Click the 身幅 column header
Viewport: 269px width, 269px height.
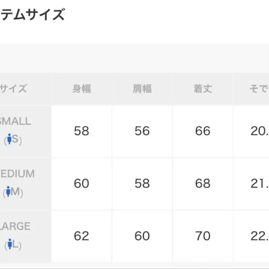click(x=82, y=89)
